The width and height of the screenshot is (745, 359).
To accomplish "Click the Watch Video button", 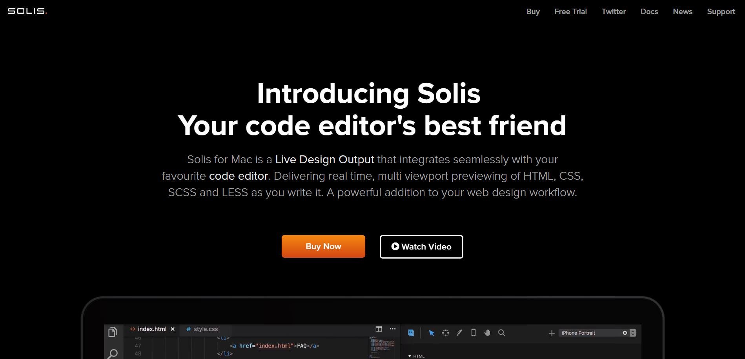I will (421, 247).
